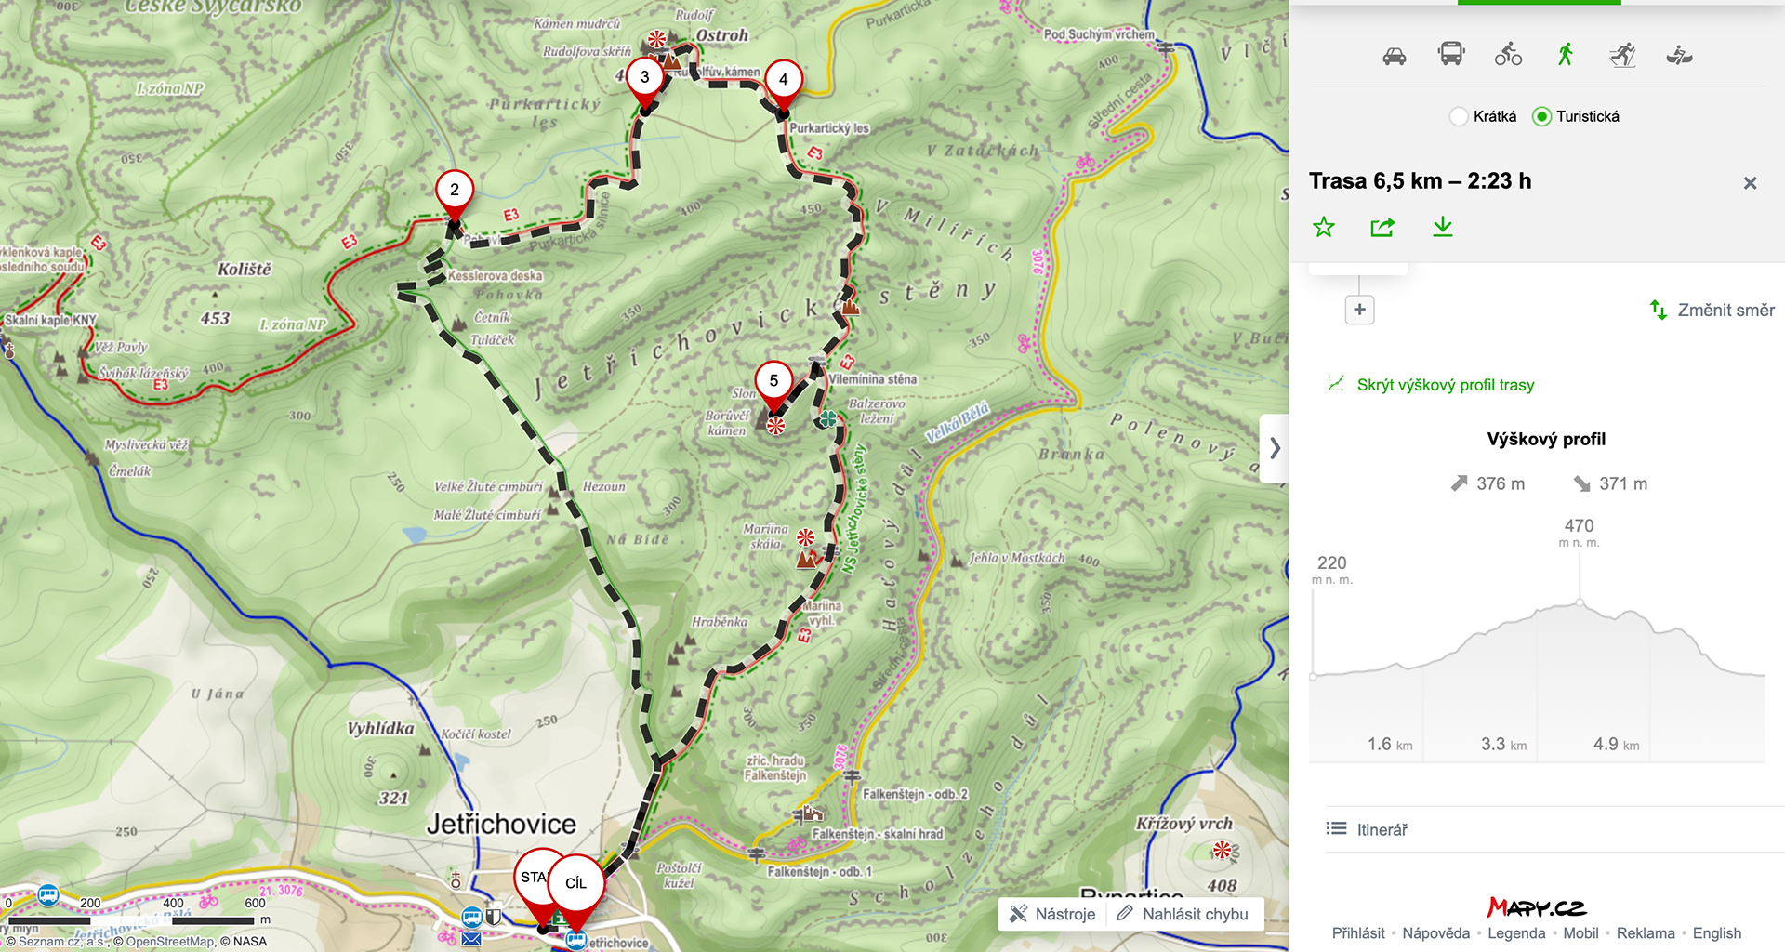Click Změnit směr to reverse route
The image size is (1785, 952).
(x=1712, y=310)
